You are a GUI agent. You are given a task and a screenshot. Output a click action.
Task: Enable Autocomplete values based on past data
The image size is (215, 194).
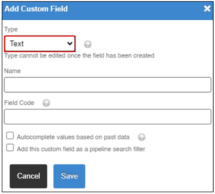[x=10, y=136]
